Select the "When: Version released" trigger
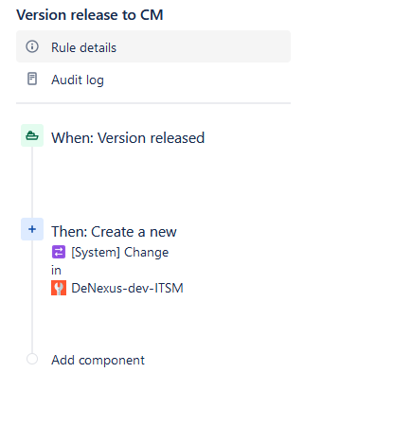 pyautogui.click(x=128, y=138)
